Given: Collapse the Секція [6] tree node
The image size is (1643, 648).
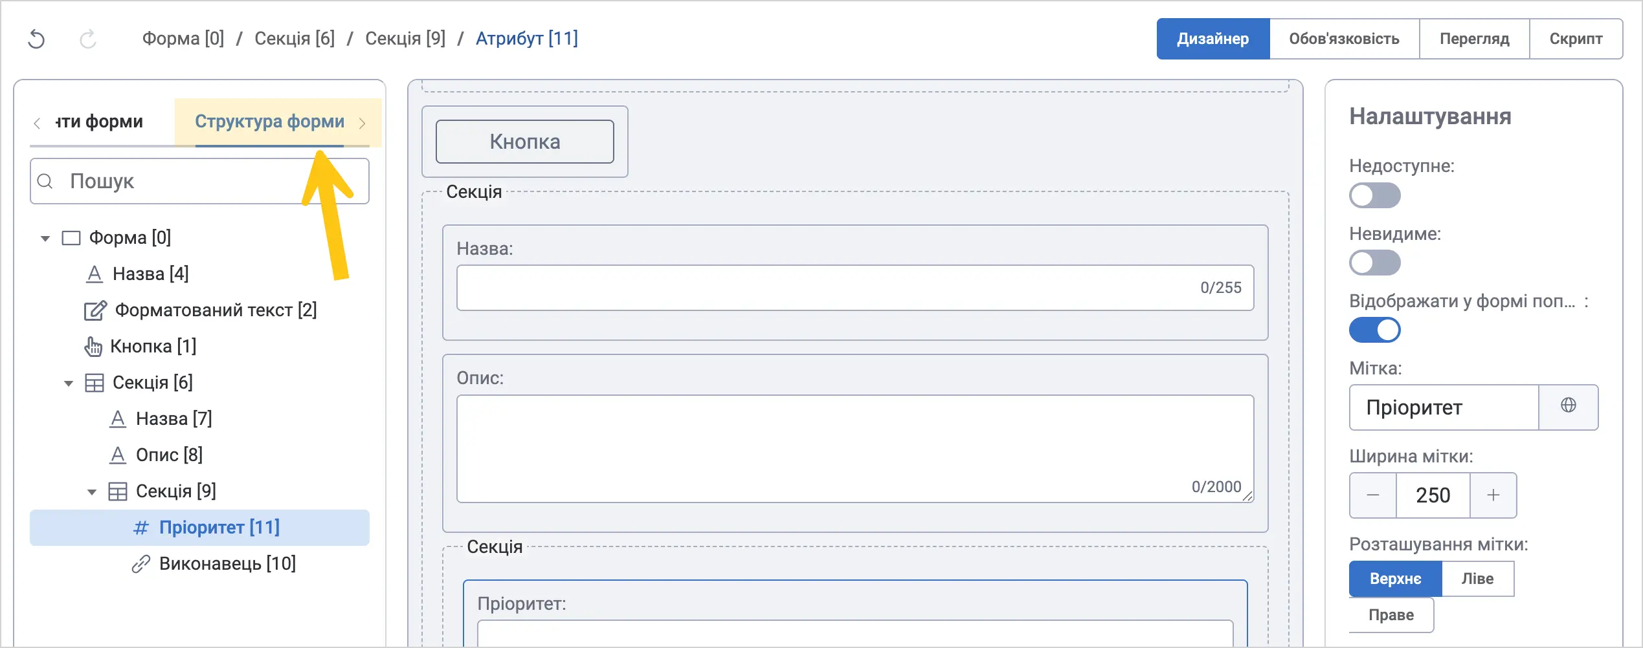Looking at the screenshot, I should tap(69, 383).
